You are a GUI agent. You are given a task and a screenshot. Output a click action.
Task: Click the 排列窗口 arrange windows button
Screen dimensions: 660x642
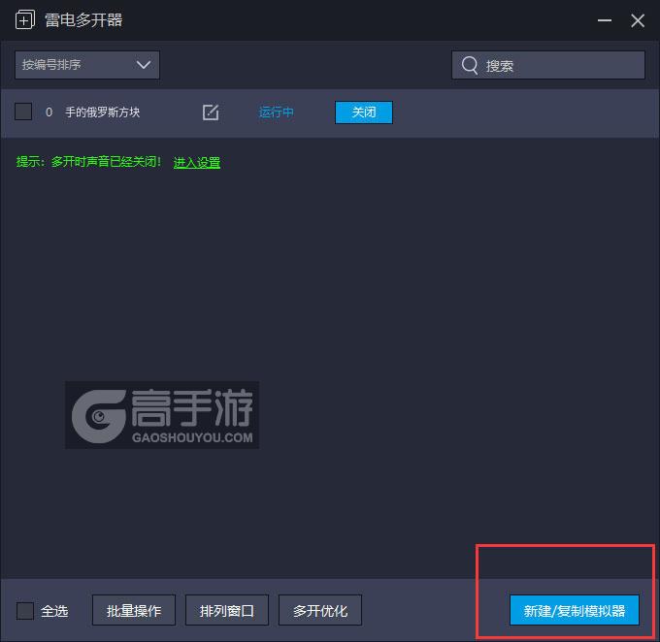click(227, 610)
